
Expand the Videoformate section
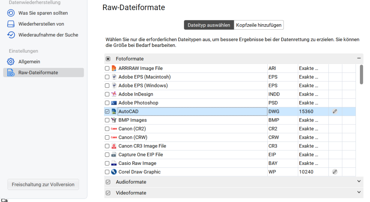359,192
